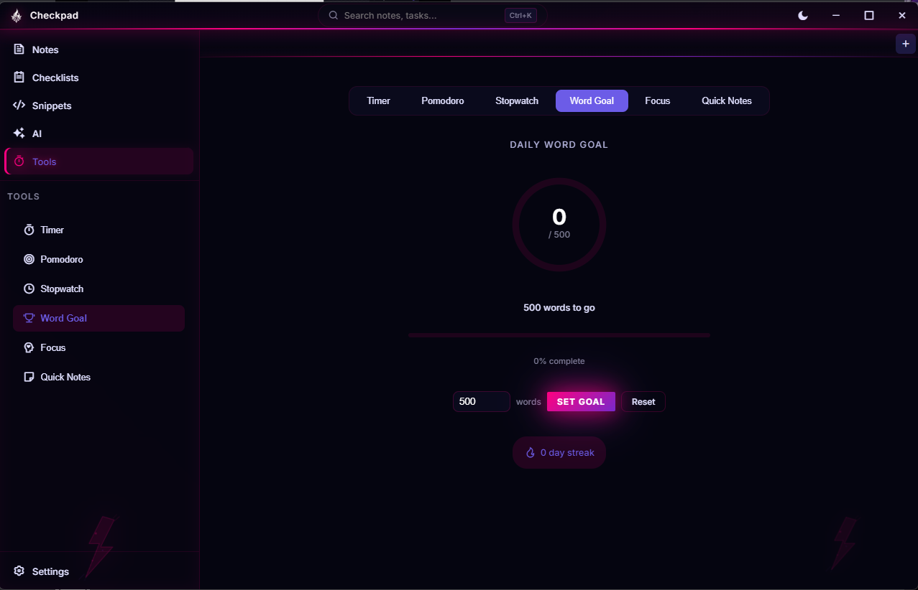Click the Focus head icon in Tools list
Image resolution: width=918 pixels, height=590 pixels.
29,347
